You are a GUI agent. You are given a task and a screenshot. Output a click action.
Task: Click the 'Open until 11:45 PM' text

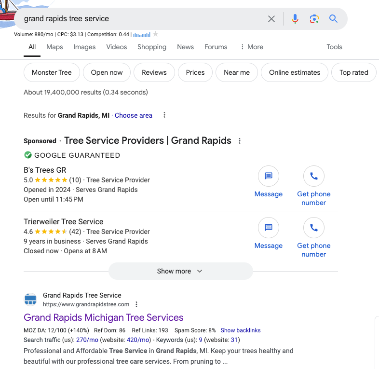54,199
